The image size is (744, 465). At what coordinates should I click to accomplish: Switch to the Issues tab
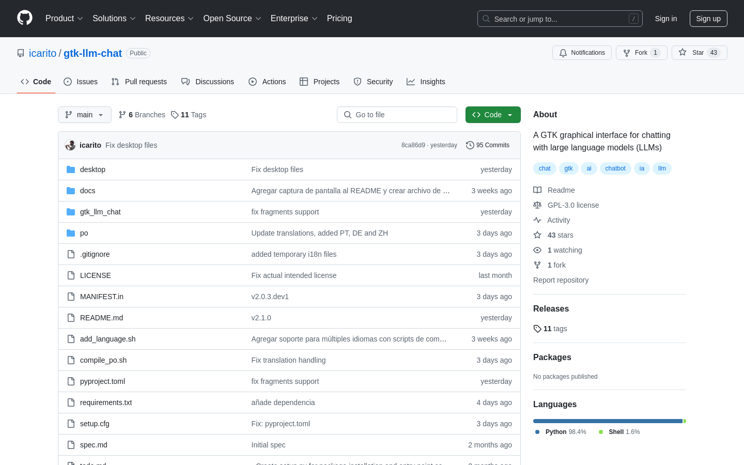coord(81,82)
